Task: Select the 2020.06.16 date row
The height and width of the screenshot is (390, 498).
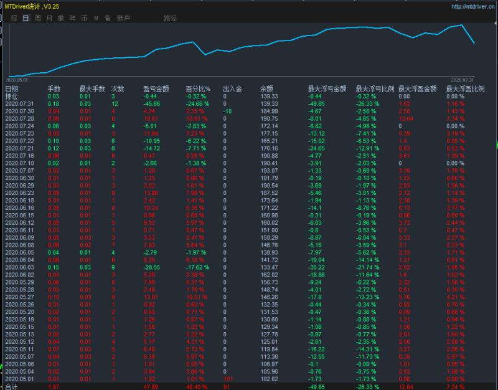Action: (x=19, y=208)
